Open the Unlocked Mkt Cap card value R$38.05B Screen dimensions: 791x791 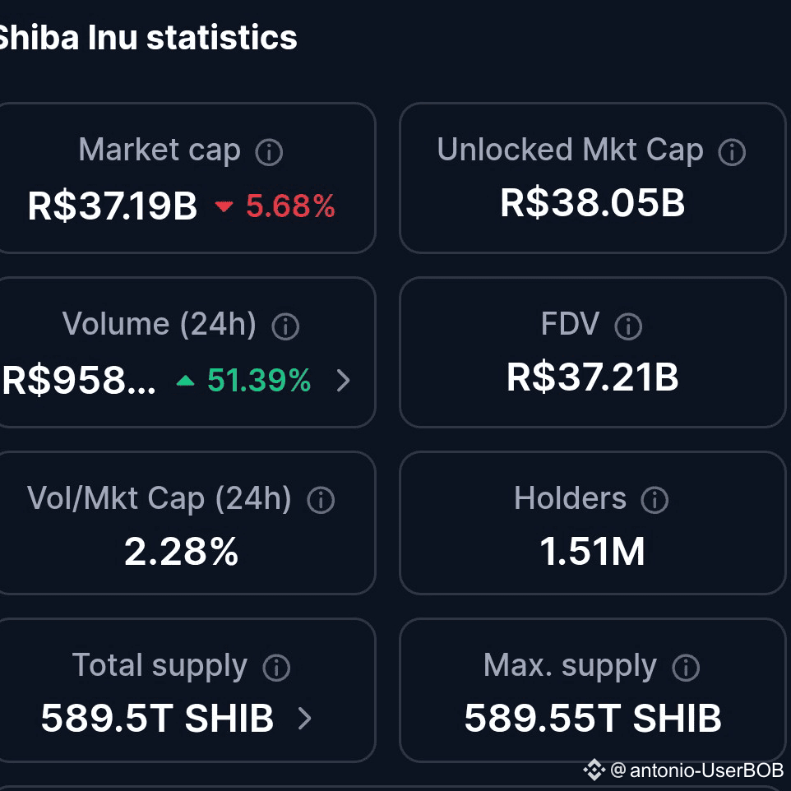(593, 203)
